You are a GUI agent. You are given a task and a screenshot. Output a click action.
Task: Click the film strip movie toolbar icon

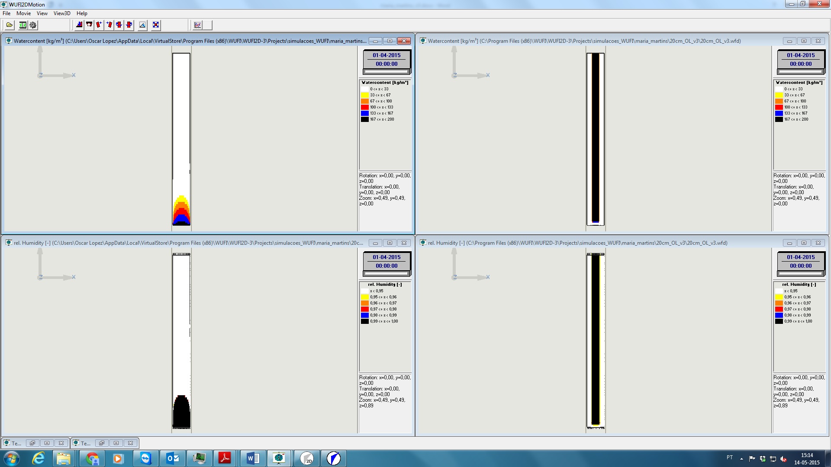click(23, 25)
